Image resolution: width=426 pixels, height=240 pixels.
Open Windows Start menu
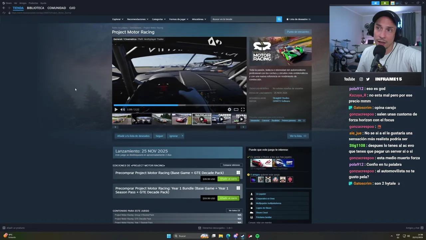point(169,236)
